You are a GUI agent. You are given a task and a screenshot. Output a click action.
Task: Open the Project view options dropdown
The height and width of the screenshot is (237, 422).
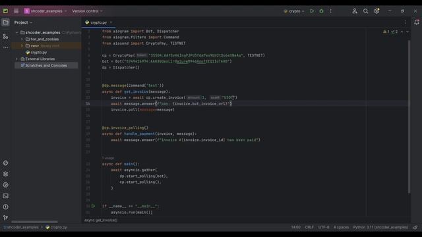[23, 22]
